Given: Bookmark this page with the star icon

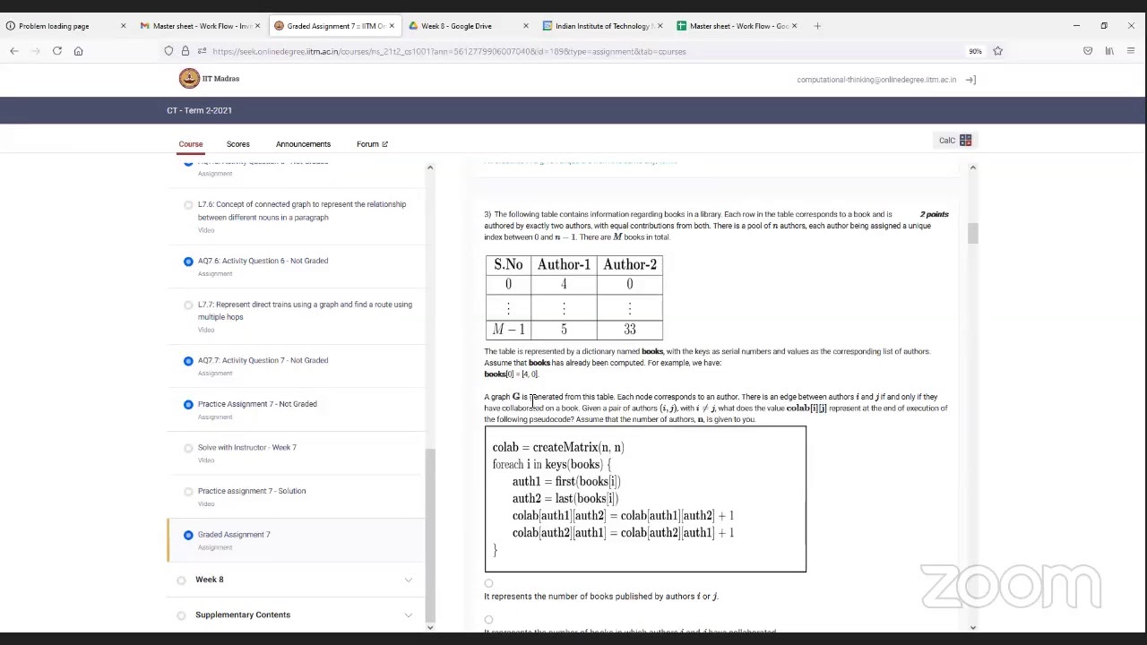Looking at the screenshot, I should click(x=997, y=51).
